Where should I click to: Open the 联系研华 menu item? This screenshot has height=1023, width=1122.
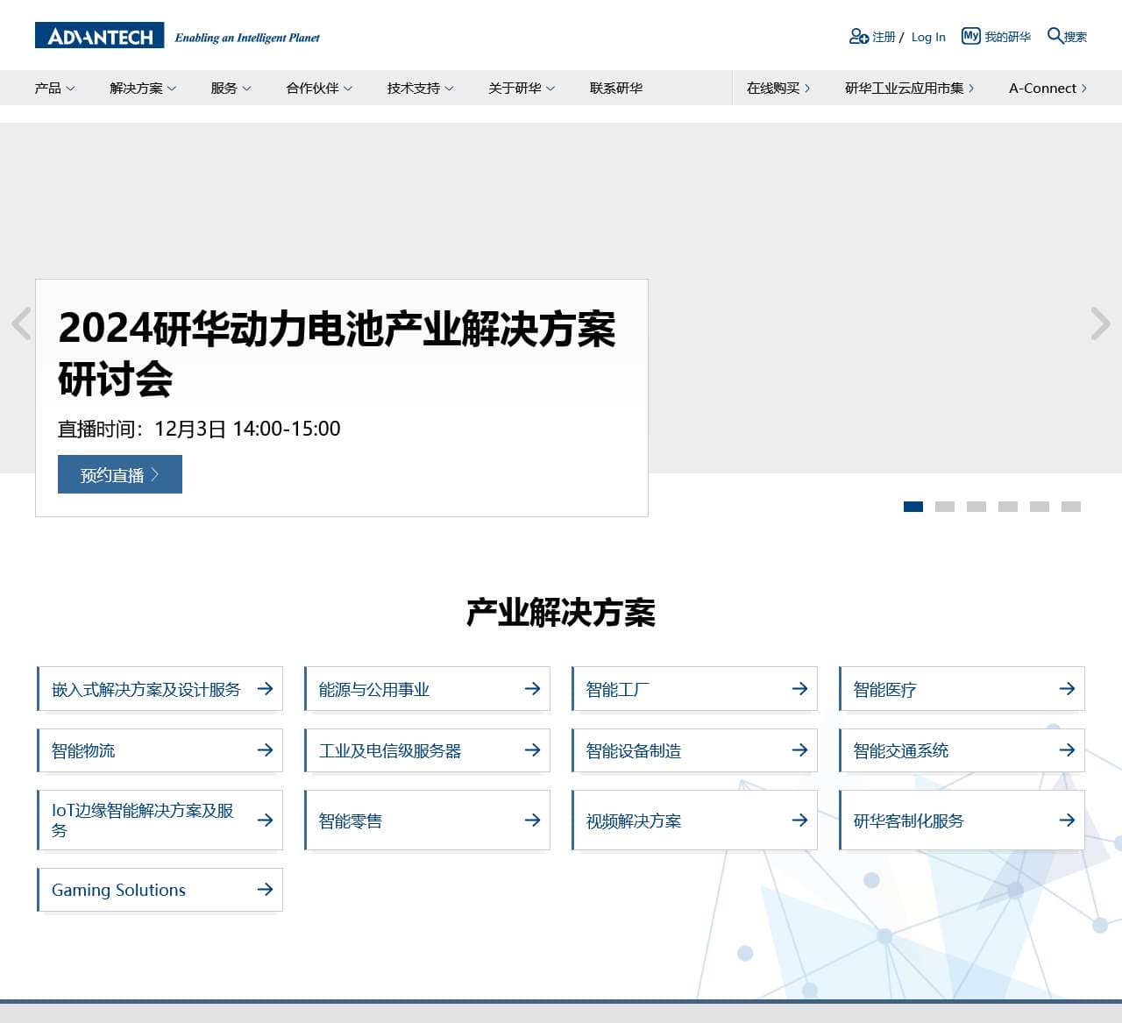click(615, 88)
